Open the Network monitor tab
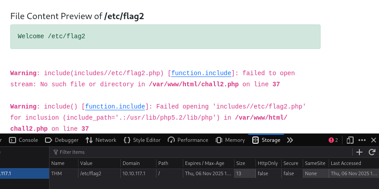Viewport: 379px width, 189px height. (101, 140)
